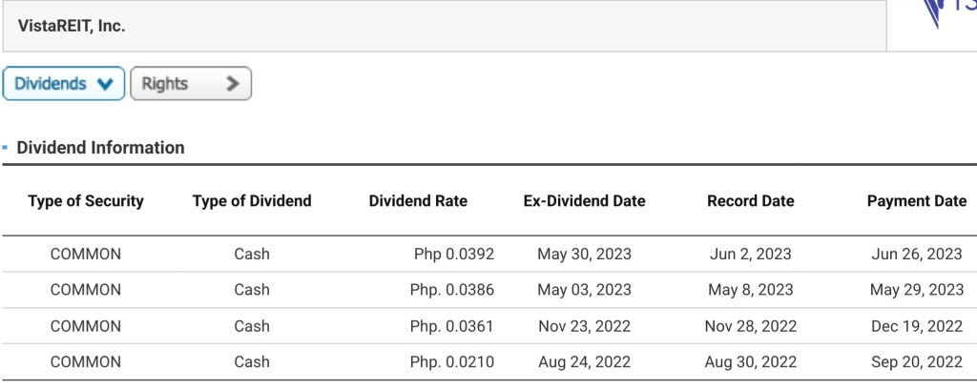Select the Php. 0.0386 dividend rate cell
The width and height of the screenshot is (977, 390).
click(x=451, y=290)
